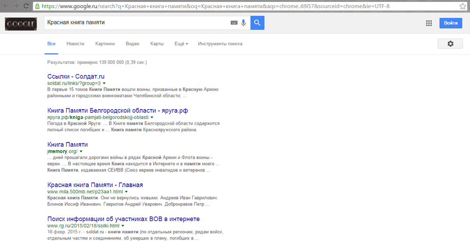Click into the Google search input field
Viewport: 470px width, 246px height.
tap(136, 23)
